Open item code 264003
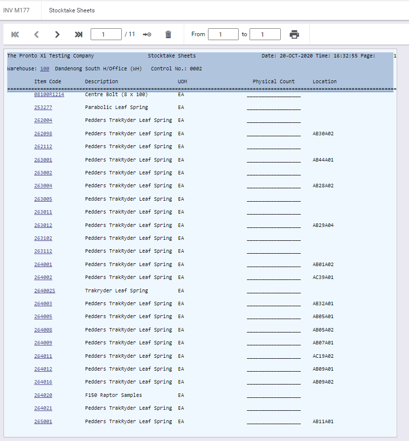Image resolution: width=409 pixels, height=441 pixels. coord(43,303)
